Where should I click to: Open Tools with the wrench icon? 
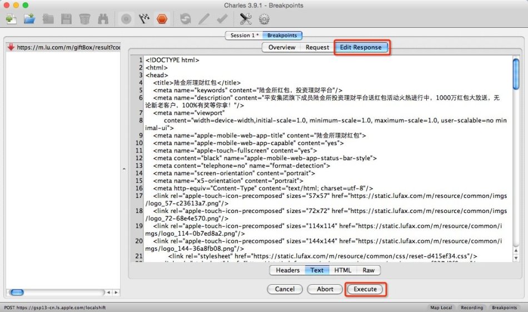(246, 19)
